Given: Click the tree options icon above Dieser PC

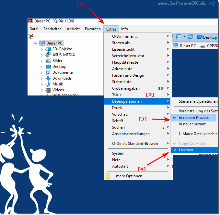Looking at the screenshot, I should click(31, 37).
